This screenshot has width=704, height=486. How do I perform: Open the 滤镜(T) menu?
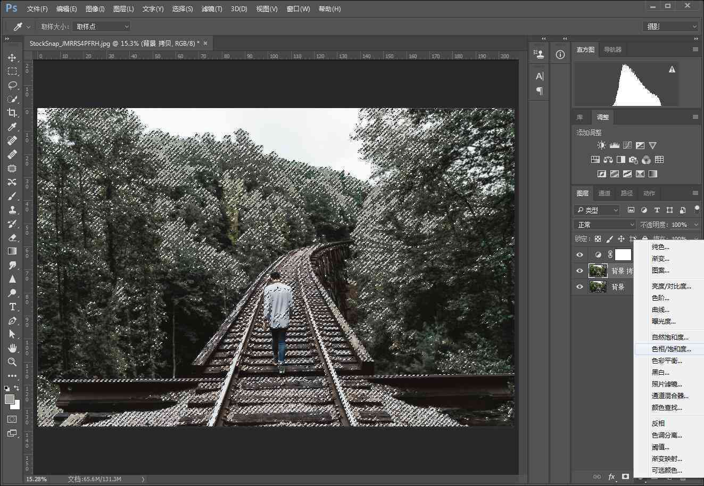tap(212, 9)
